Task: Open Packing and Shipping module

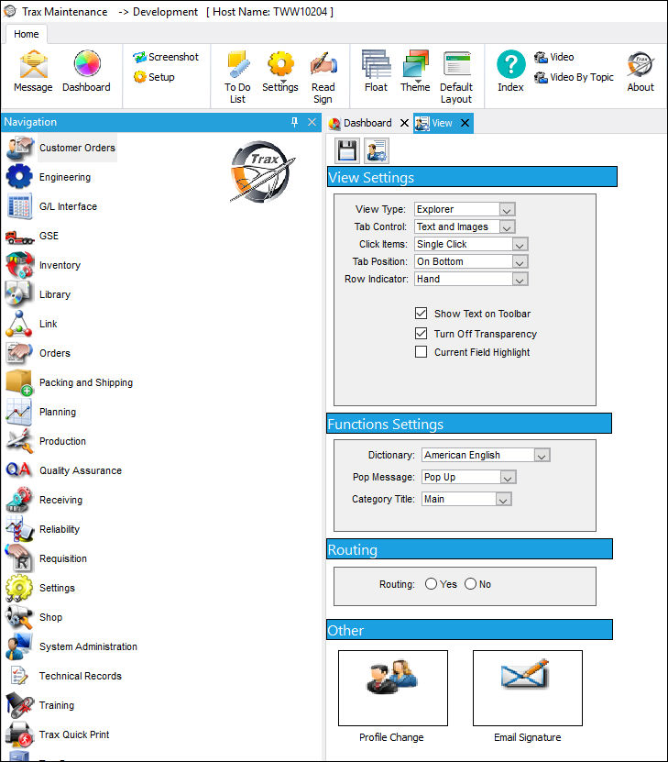Action: coord(70,382)
